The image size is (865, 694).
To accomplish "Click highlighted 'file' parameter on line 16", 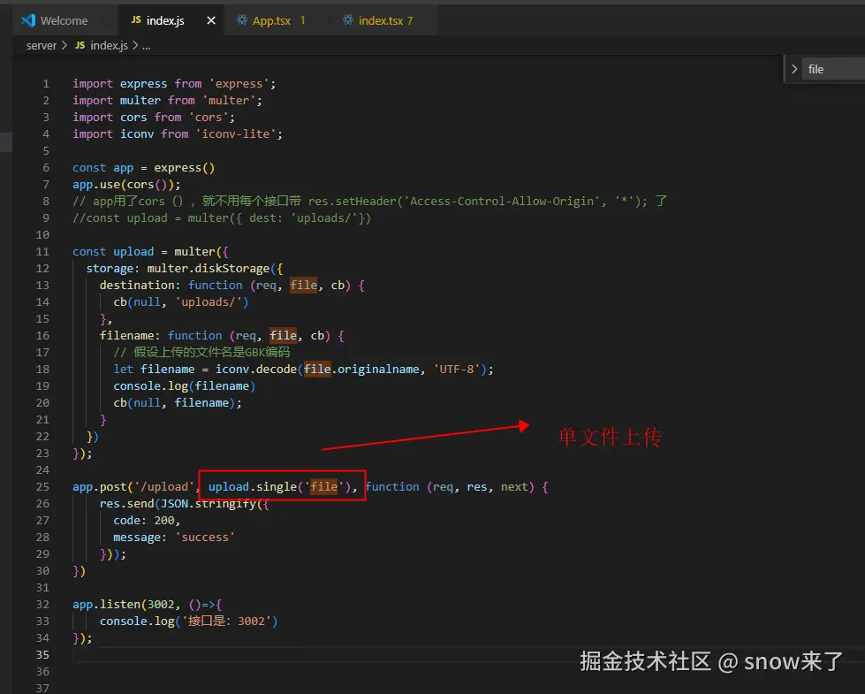I will (283, 335).
